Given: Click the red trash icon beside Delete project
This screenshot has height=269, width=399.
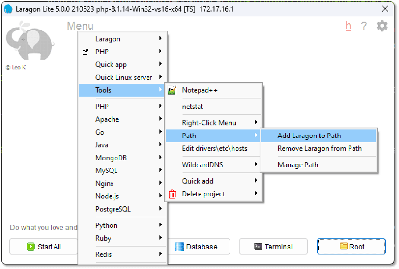Looking at the screenshot, I should click(x=172, y=194).
